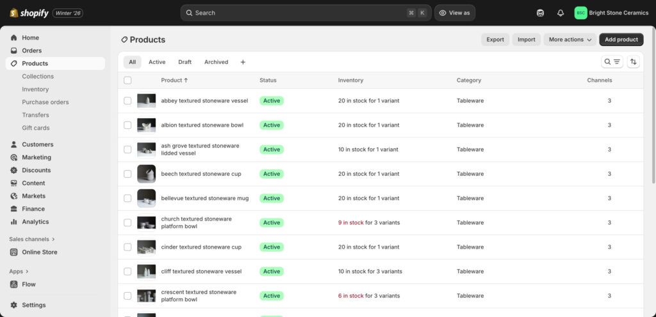This screenshot has height=317, width=656.
Task: Open the Marketing target icon
Action: (14, 157)
